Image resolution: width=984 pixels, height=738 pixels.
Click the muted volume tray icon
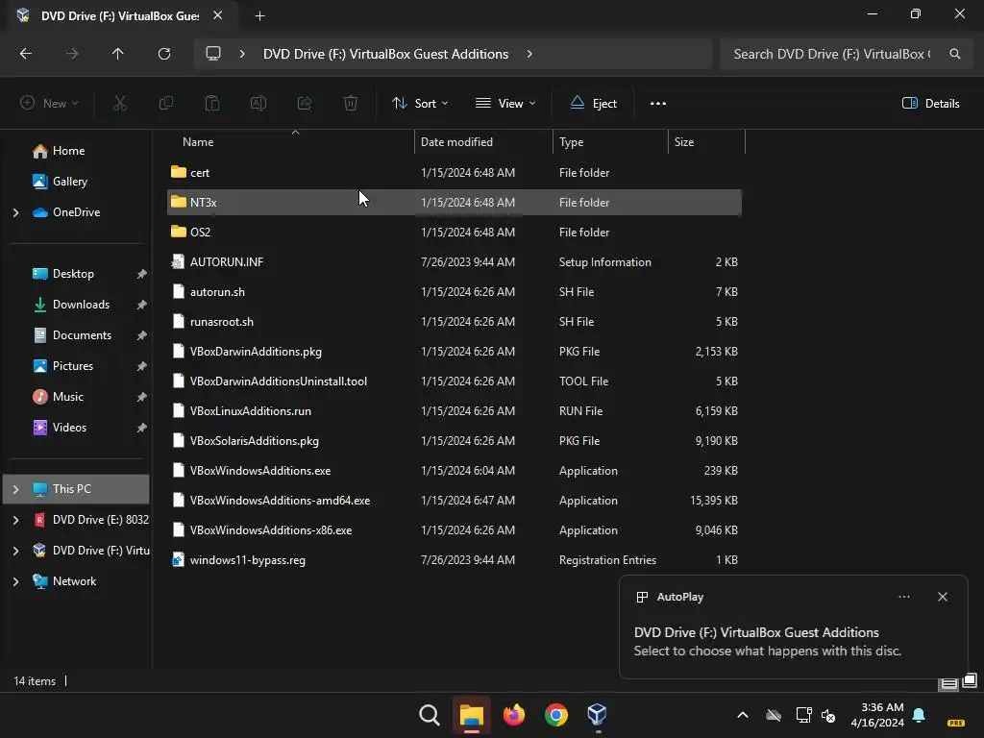pyautogui.click(x=828, y=715)
